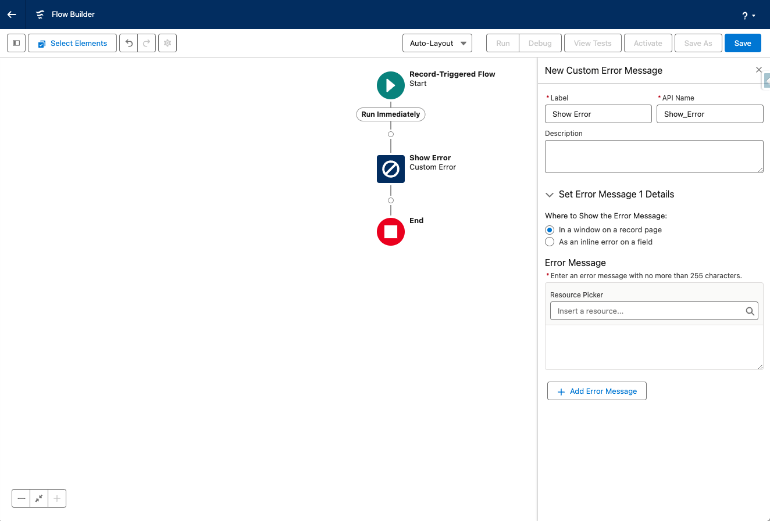Click Add Error Message
This screenshot has width=770, height=521.
(x=597, y=391)
